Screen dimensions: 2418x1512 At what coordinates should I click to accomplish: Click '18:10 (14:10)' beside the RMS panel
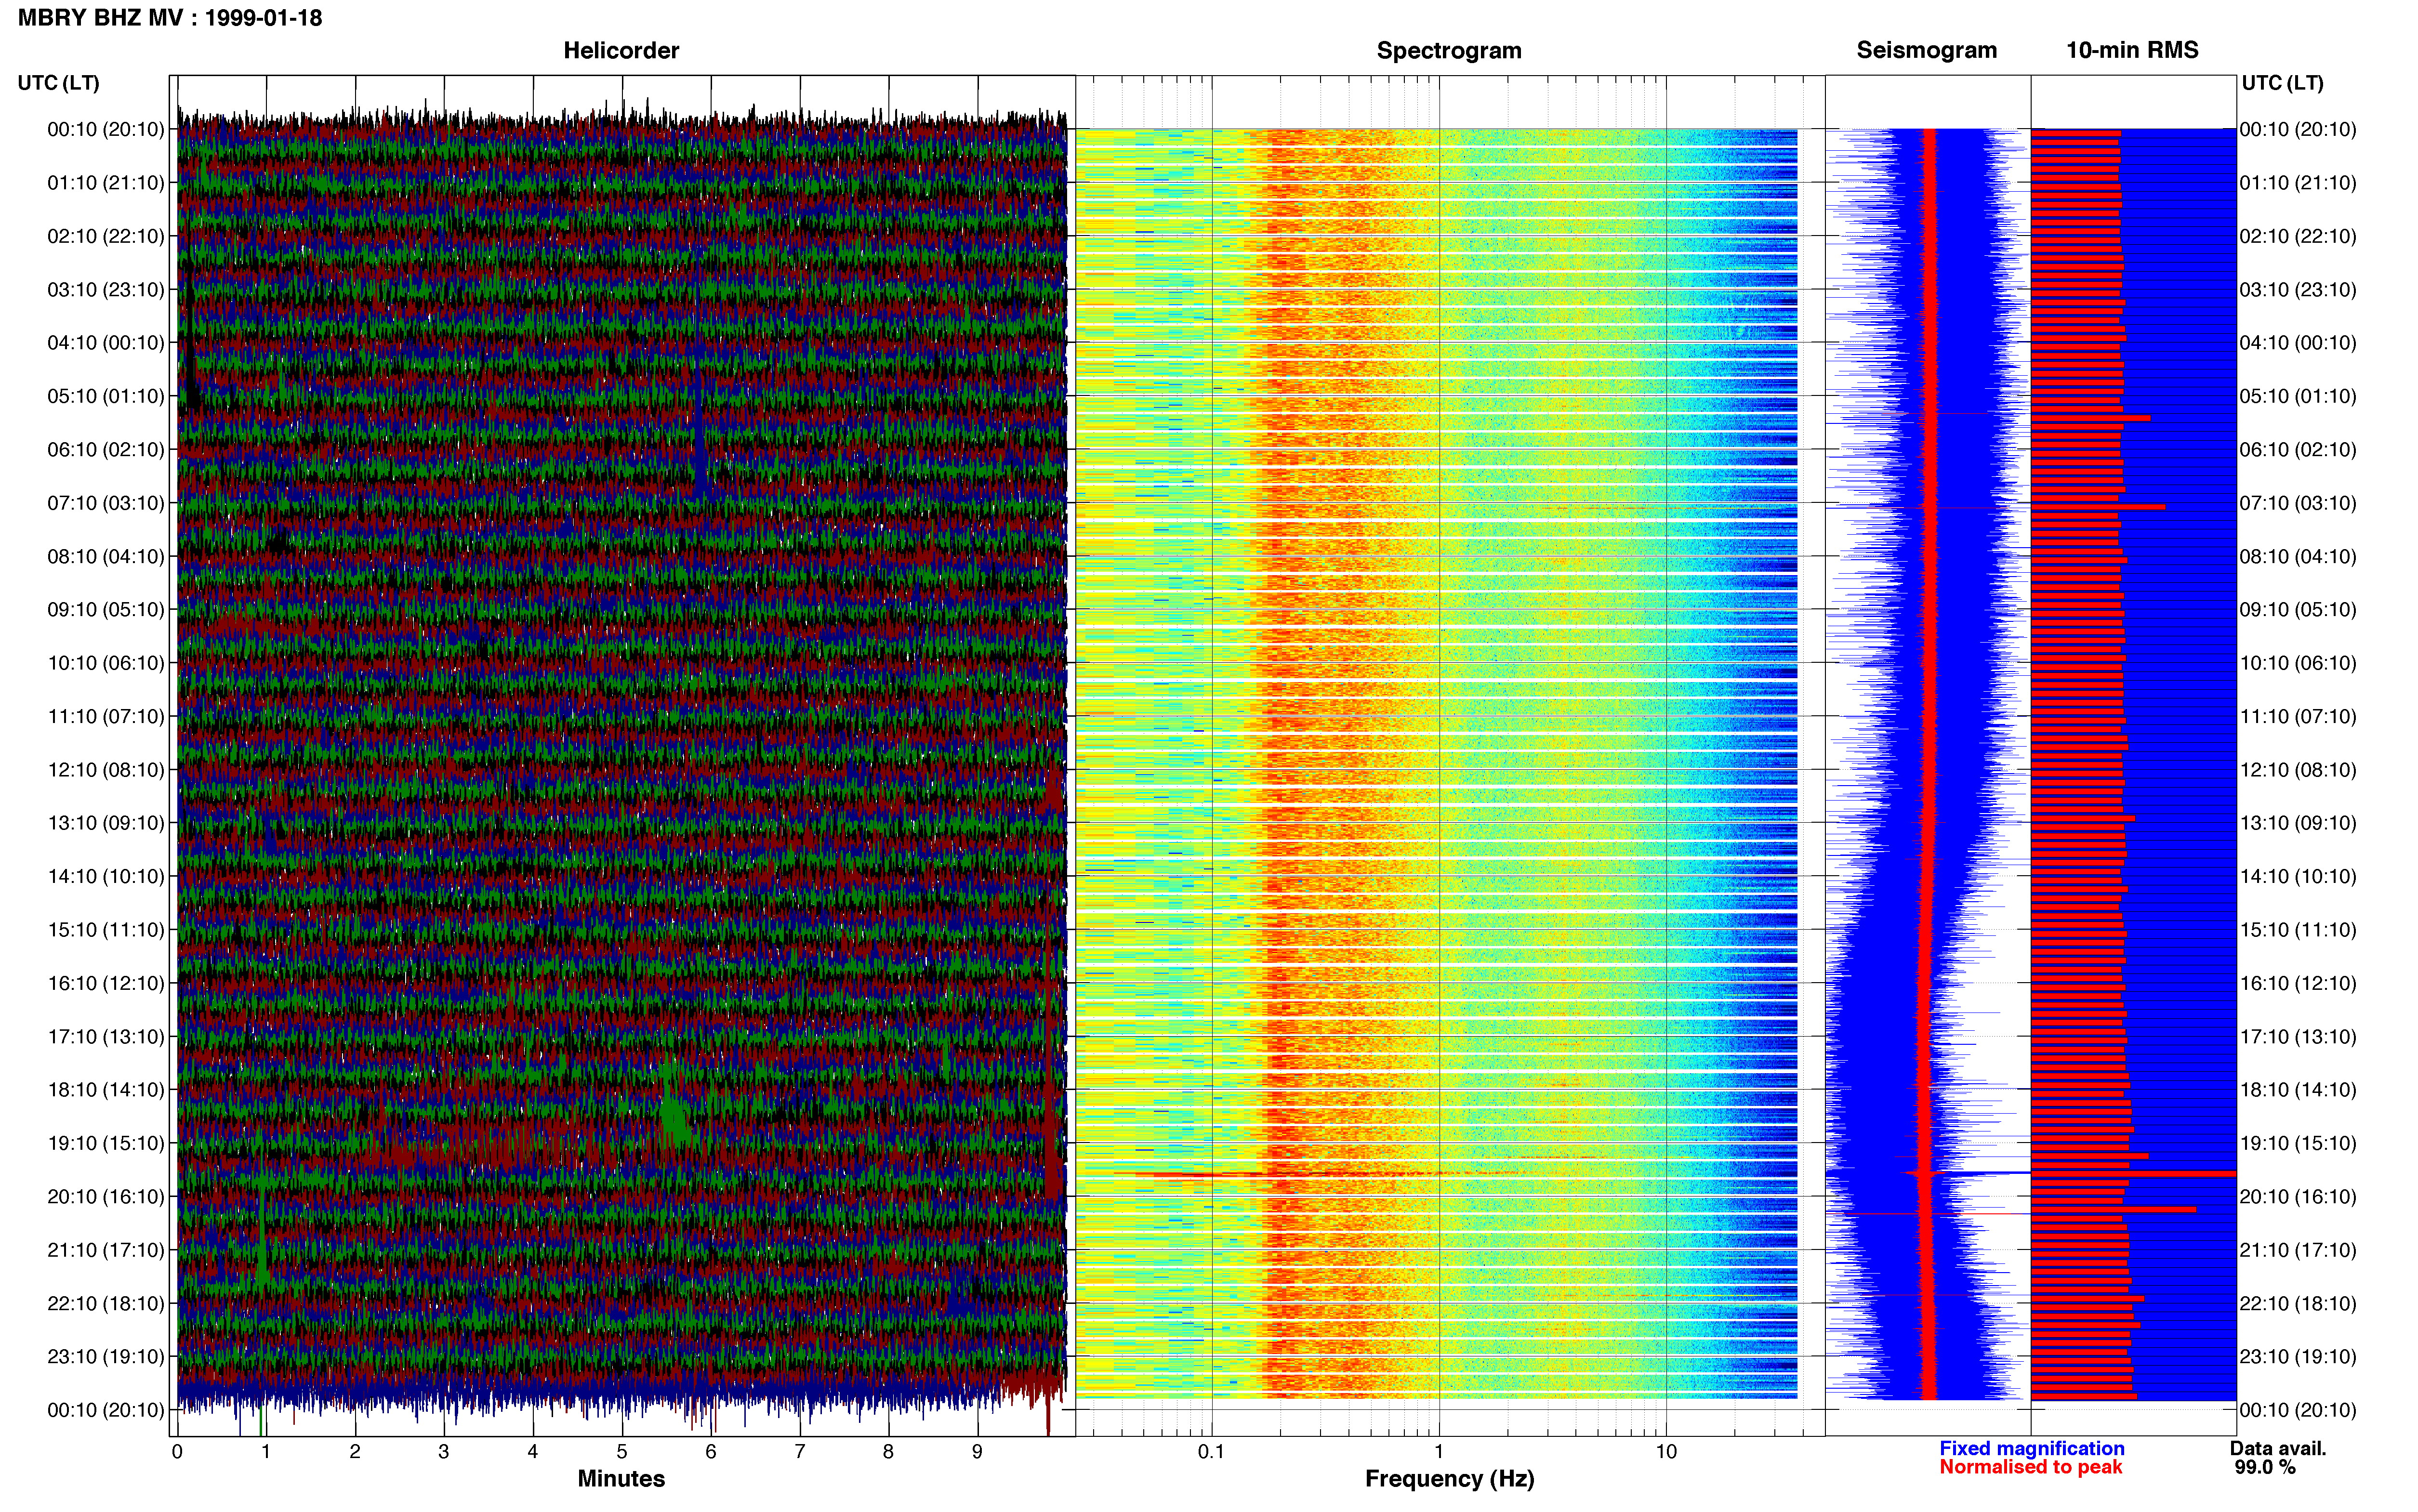coord(2298,1090)
